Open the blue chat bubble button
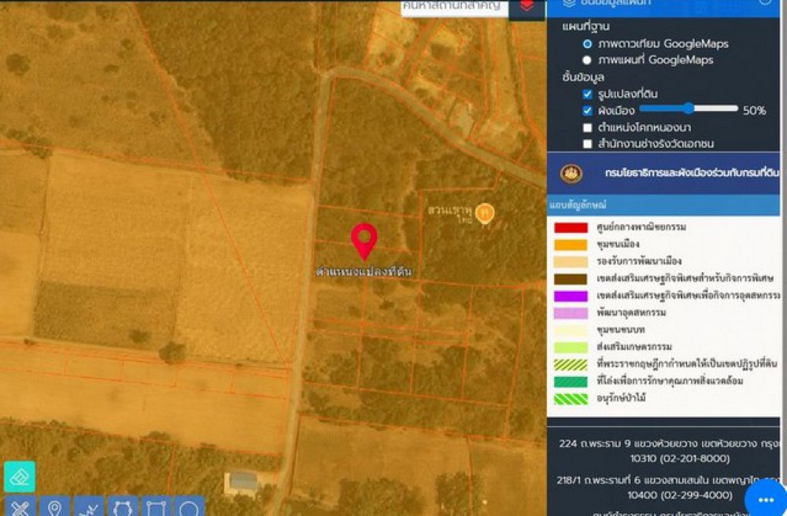The image size is (787, 516). 766,498
